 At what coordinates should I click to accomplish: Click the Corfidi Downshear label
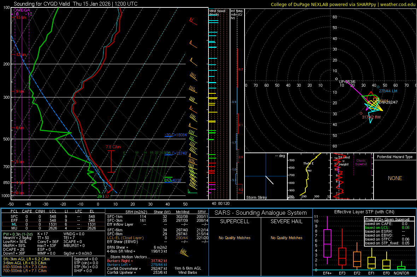pyautogui.click(x=124, y=269)
